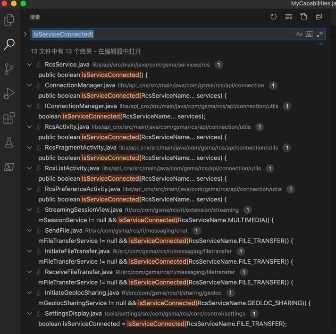This screenshot has height=334, width=336.
Task: Open results in editor link
Action: pos(119,51)
